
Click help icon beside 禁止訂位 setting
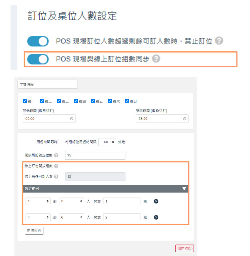(x=219, y=41)
